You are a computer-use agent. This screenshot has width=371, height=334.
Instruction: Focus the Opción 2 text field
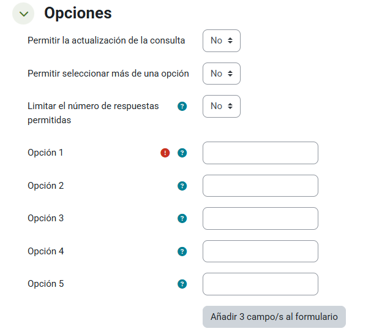click(x=260, y=186)
